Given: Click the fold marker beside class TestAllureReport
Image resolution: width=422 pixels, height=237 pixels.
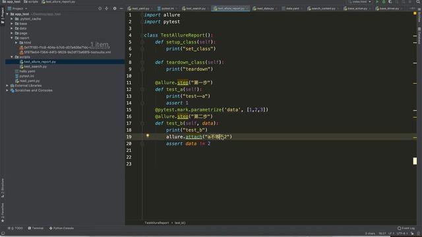Looking at the screenshot, I should coord(142,35).
